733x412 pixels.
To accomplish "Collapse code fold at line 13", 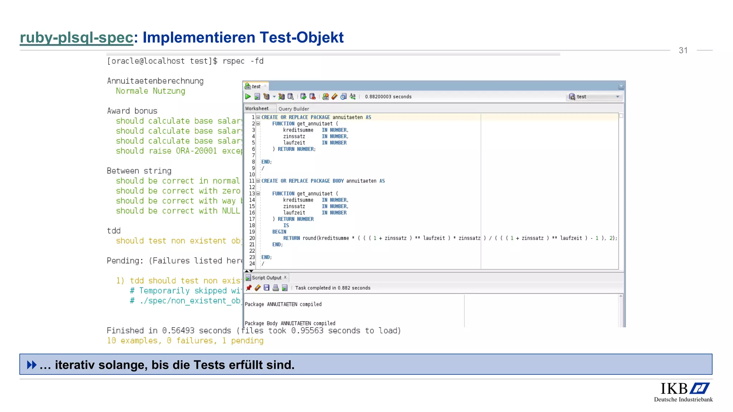I will click(x=258, y=194).
